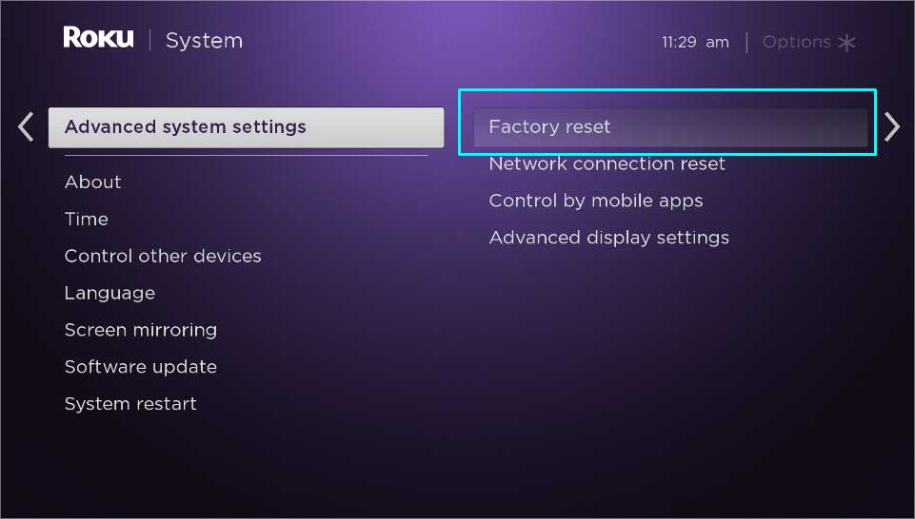The width and height of the screenshot is (915, 519).
Task: Go back with the left chevron arrow
Action: pyautogui.click(x=26, y=127)
